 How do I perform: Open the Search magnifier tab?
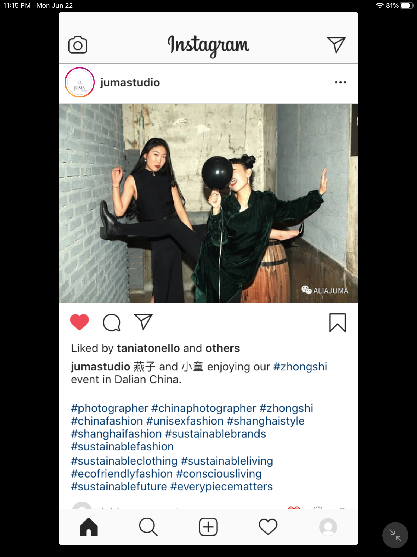[148, 527]
